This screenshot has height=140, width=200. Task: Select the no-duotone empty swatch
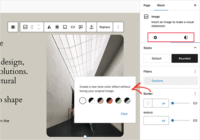(x=83, y=101)
